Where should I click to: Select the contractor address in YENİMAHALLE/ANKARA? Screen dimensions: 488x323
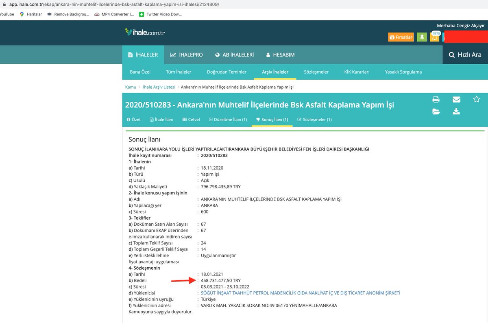(269, 306)
